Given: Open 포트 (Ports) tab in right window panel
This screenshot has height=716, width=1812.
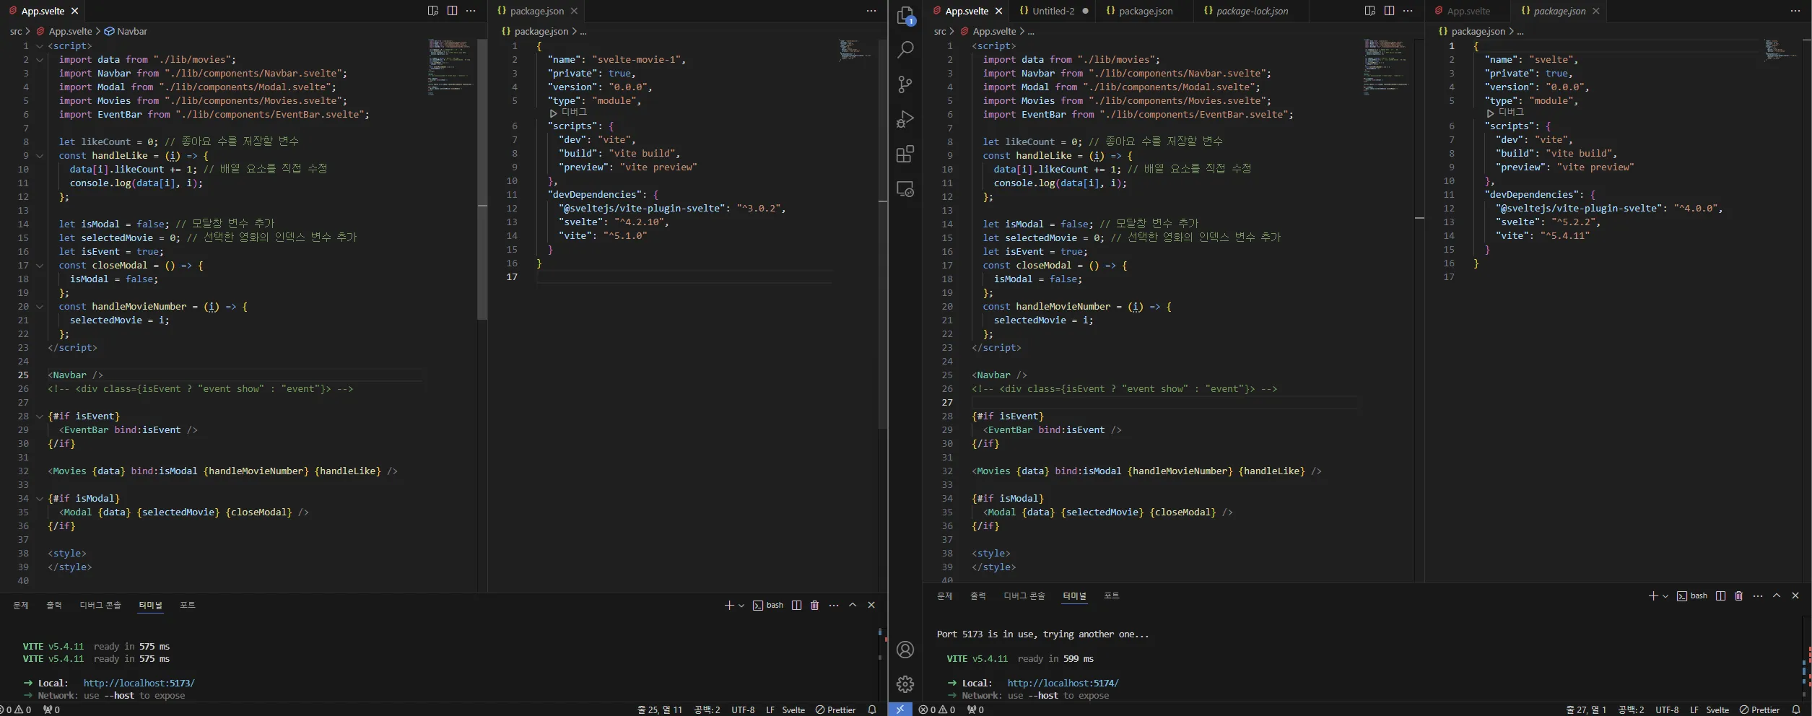Looking at the screenshot, I should coord(1112,595).
